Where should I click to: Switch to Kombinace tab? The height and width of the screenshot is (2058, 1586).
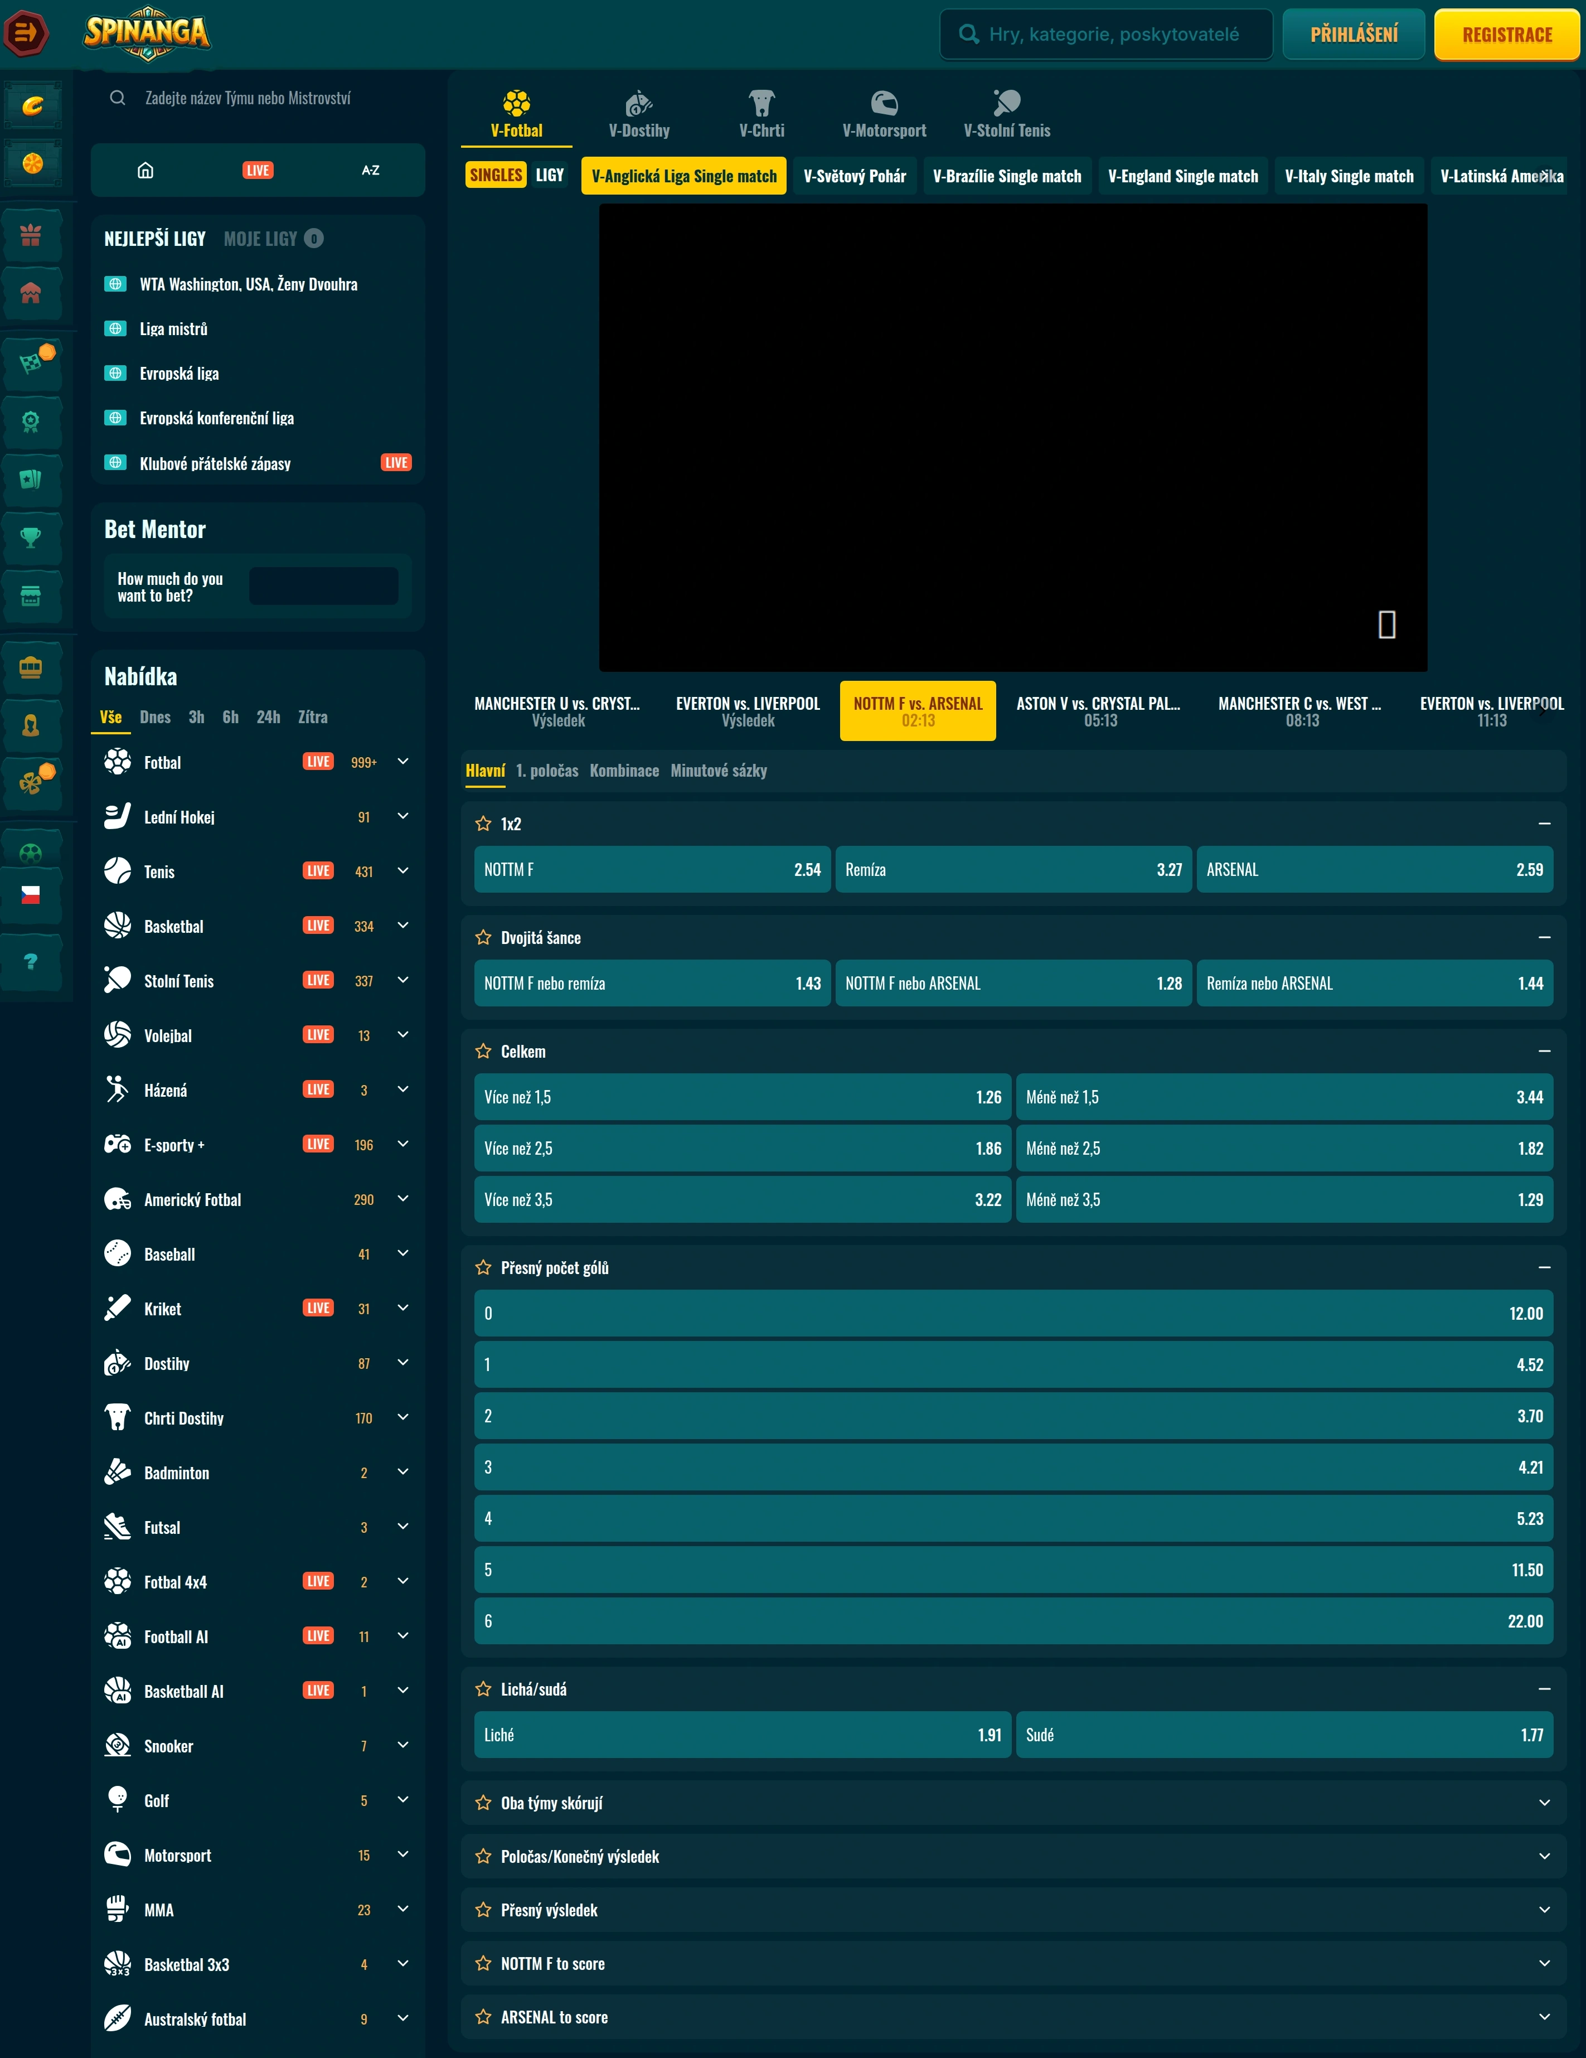click(624, 771)
